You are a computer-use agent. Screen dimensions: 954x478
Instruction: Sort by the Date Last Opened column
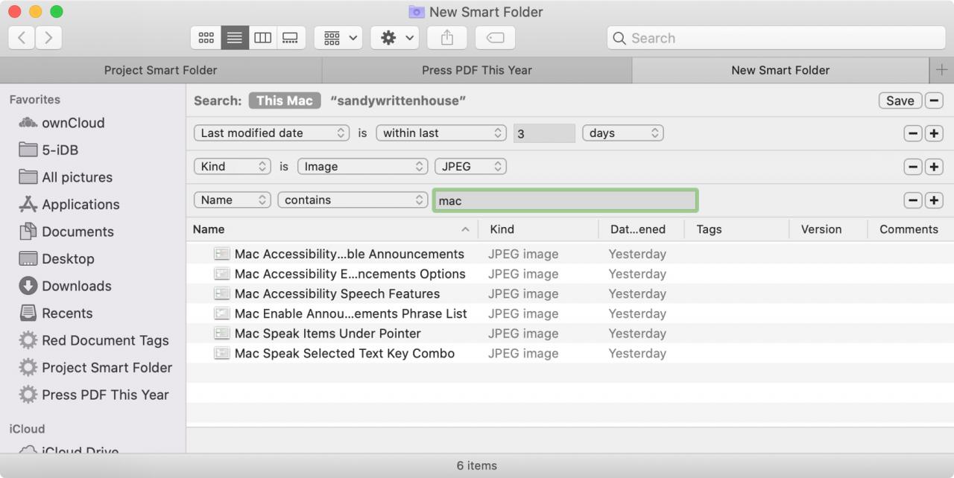point(641,229)
